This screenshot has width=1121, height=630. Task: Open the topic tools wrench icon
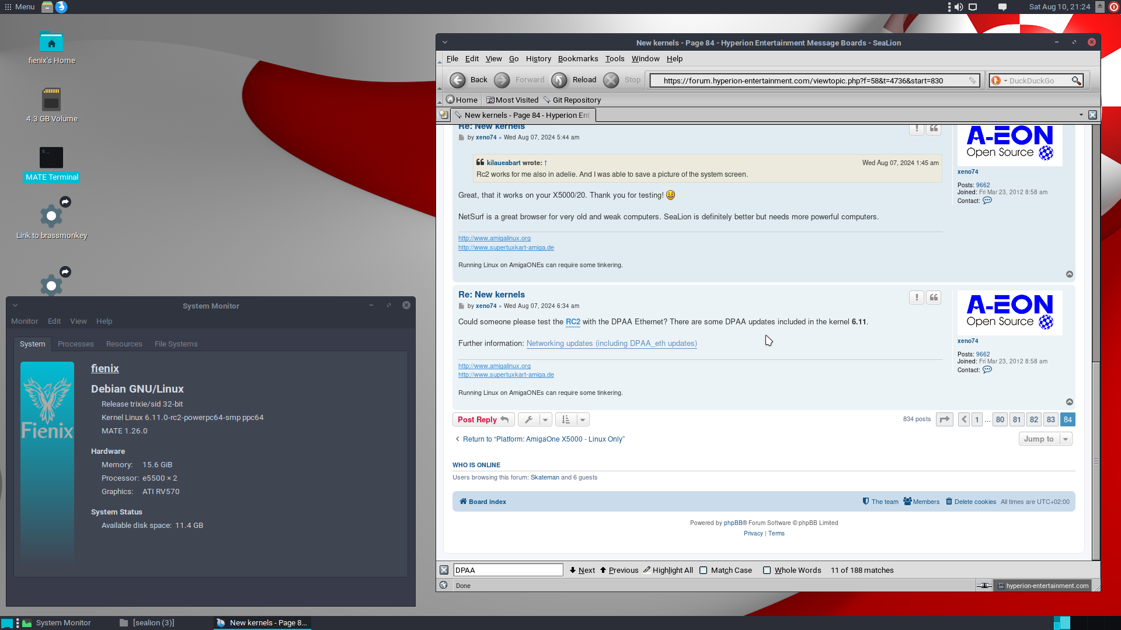click(x=528, y=419)
